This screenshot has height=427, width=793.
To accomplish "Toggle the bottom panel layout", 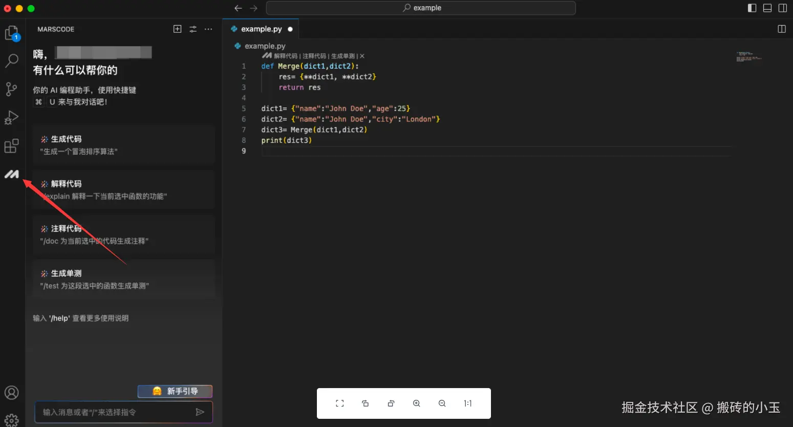I will pyautogui.click(x=767, y=8).
